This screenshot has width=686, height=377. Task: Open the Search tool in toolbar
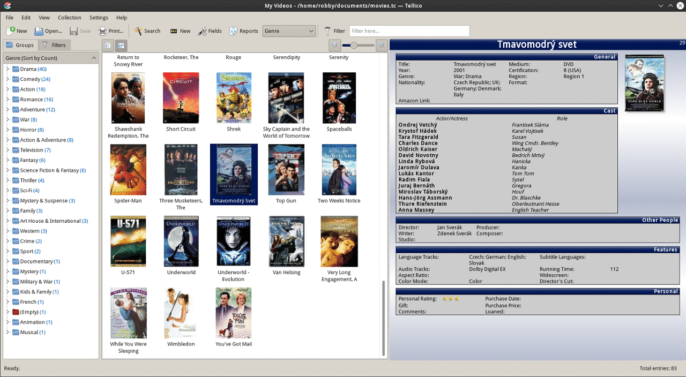point(147,31)
